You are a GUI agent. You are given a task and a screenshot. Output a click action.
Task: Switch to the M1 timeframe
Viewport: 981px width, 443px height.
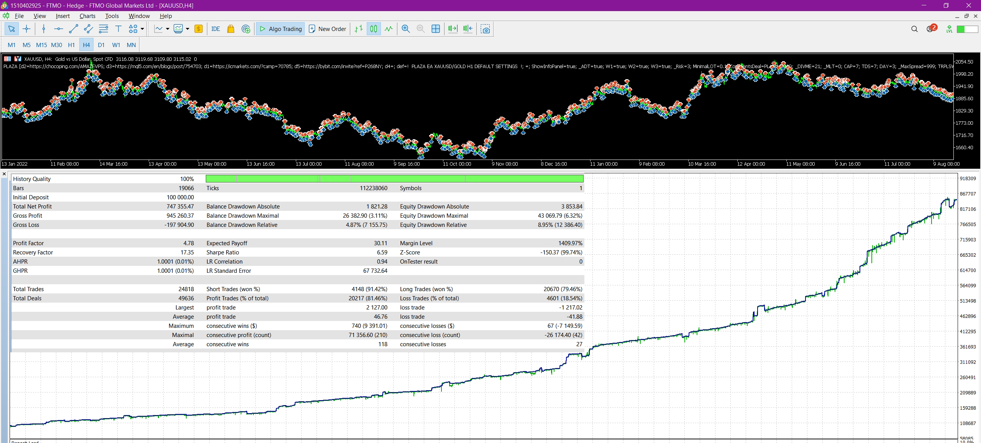point(11,45)
